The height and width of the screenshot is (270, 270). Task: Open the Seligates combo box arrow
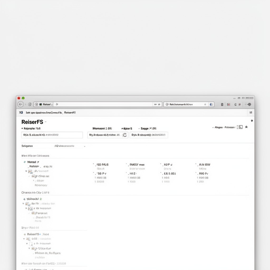coord(85,146)
